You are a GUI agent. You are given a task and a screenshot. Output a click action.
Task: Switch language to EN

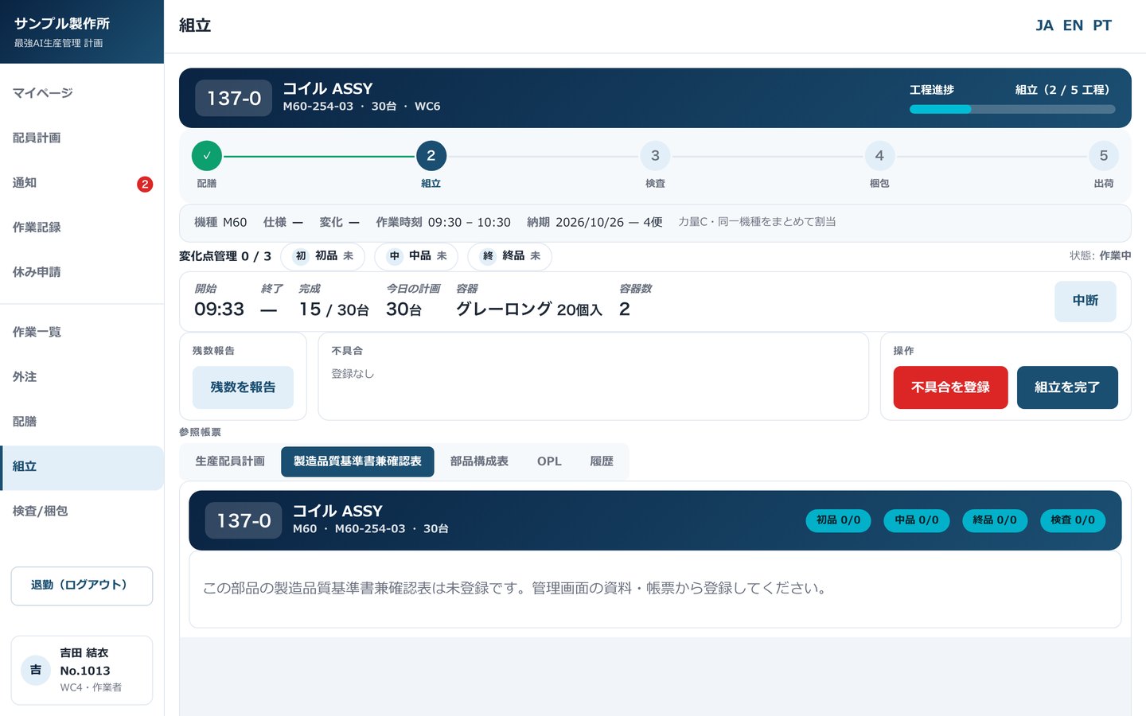tap(1074, 25)
